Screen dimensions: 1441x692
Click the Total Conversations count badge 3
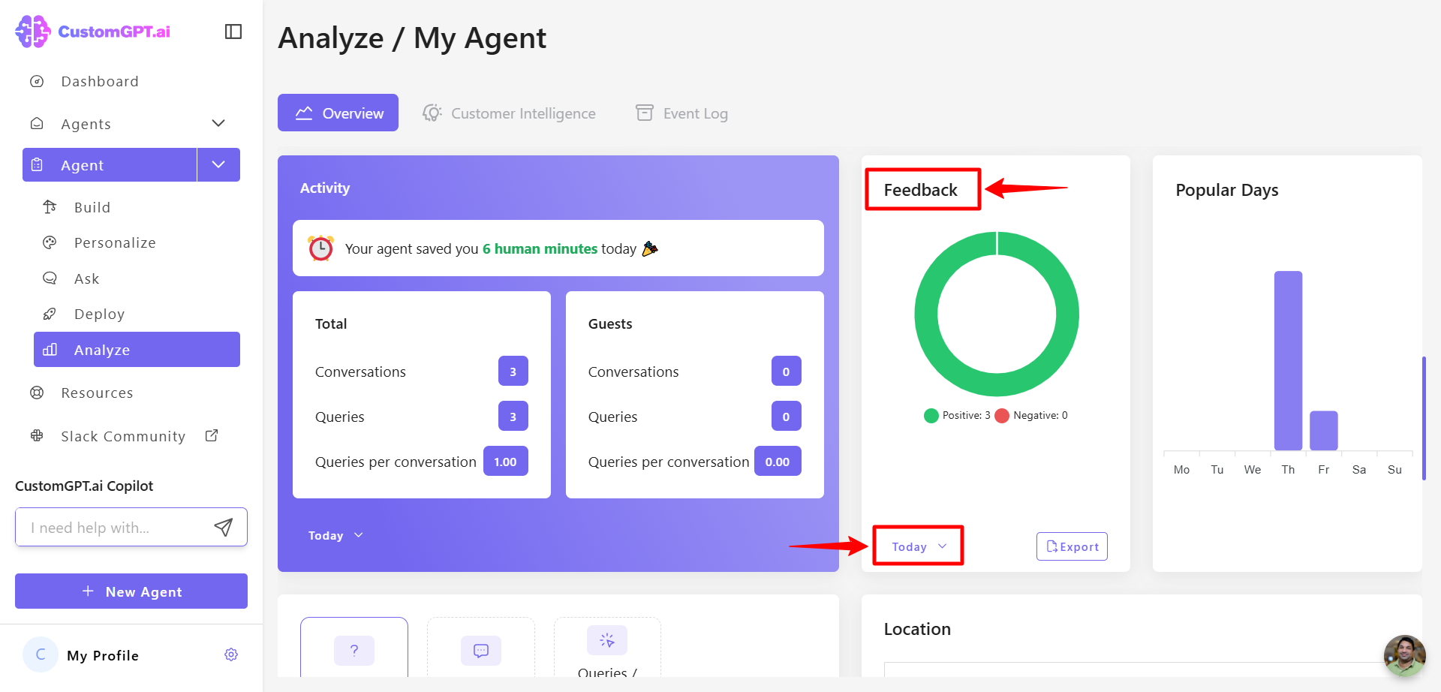513,371
